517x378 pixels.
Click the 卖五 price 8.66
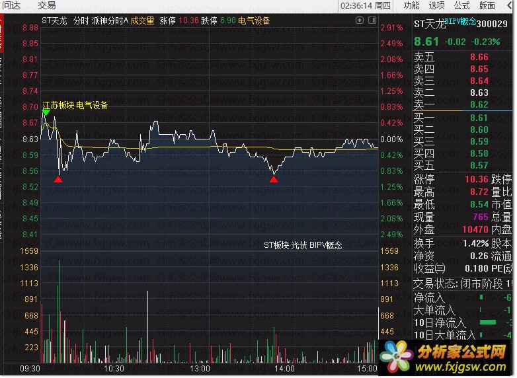click(479, 57)
